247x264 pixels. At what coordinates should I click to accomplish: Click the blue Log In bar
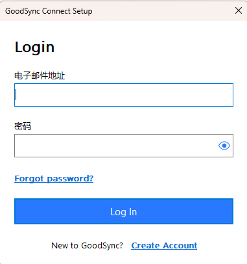click(x=124, y=211)
